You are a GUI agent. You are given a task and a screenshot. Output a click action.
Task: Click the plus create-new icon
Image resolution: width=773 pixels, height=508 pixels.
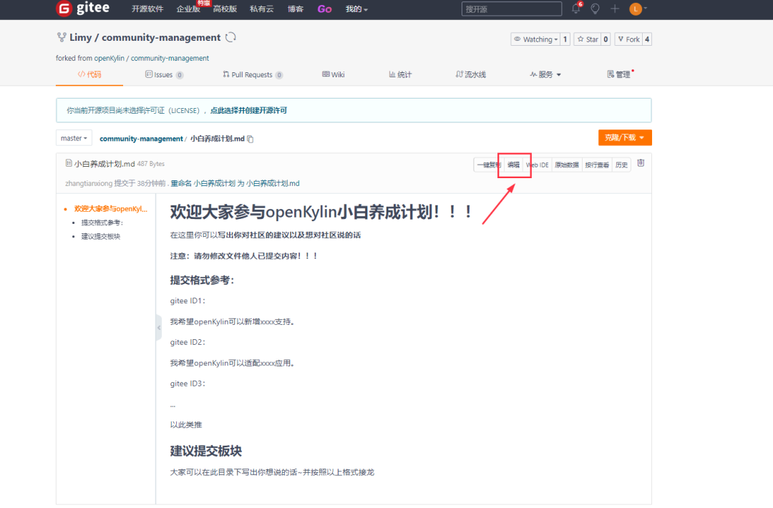point(615,9)
